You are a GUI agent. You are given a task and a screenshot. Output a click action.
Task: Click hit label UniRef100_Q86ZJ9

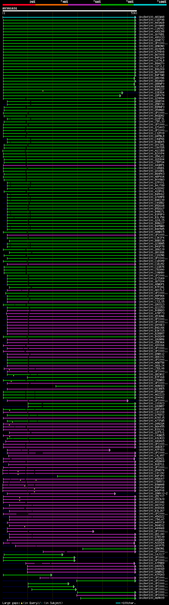(x=152, y=250)
